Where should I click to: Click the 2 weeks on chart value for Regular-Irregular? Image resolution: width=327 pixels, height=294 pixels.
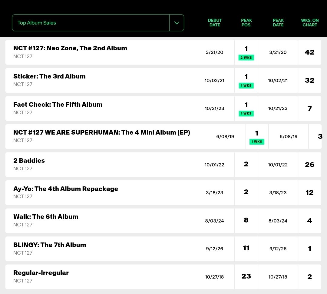tap(309, 277)
